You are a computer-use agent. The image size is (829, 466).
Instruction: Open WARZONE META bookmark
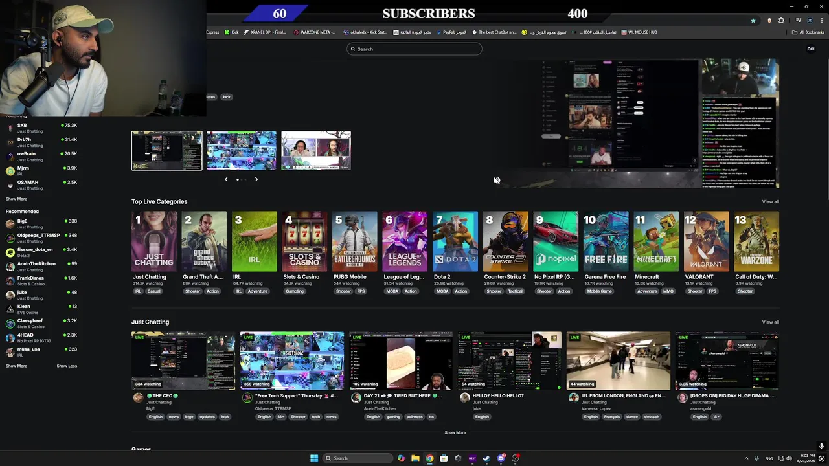pos(314,32)
